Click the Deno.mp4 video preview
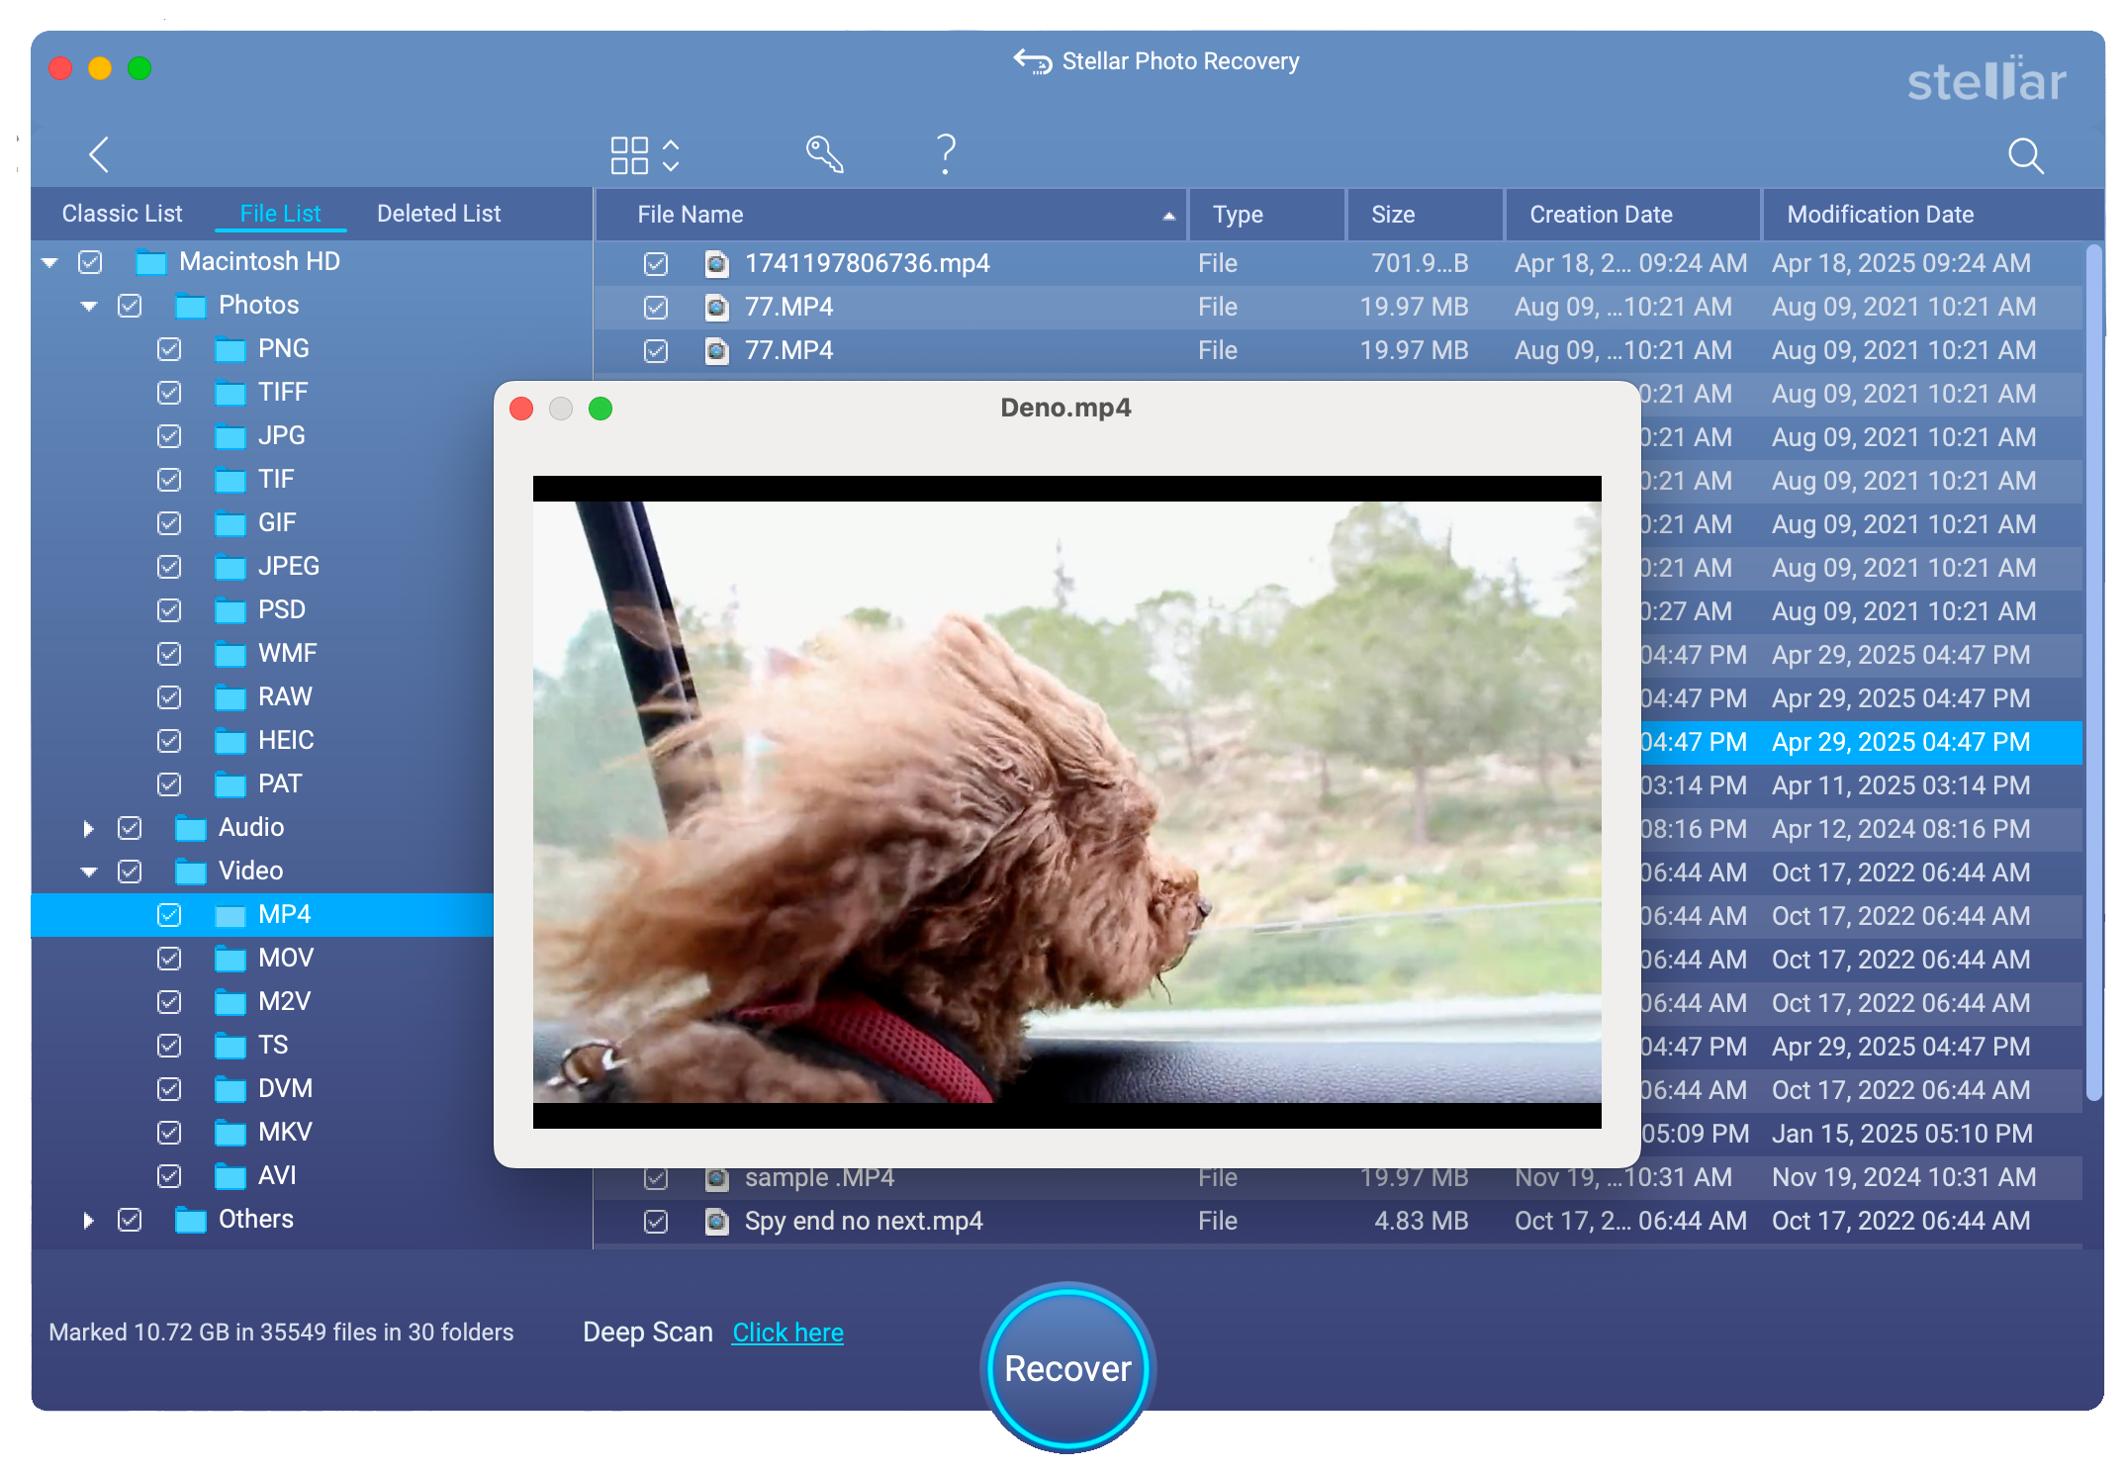Image resolution: width=2125 pixels, height=1470 pixels. [x=1066, y=802]
